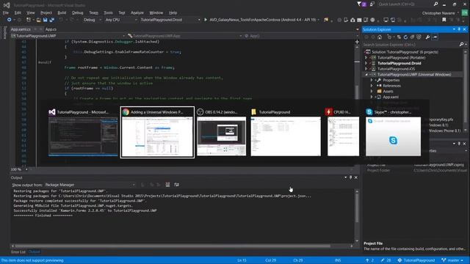Expand the References node
Viewport: 470px width, 264px height.
pos(372,86)
